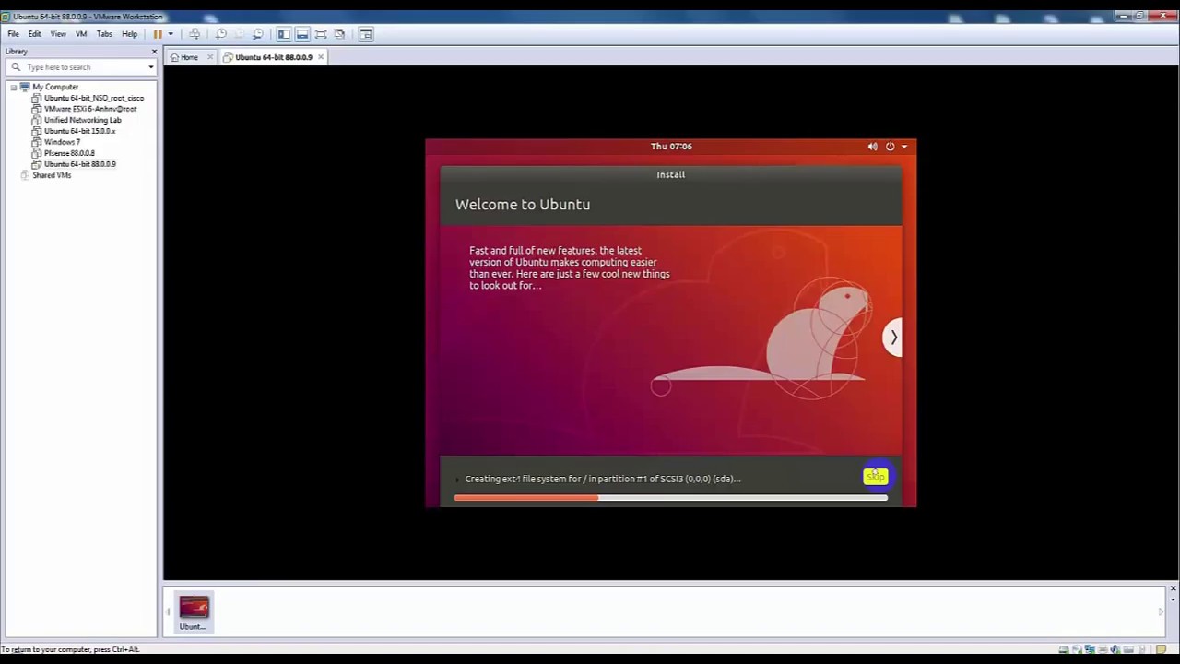Take a snapshot of this VM
1180x664 pixels.
(x=221, y=34)
